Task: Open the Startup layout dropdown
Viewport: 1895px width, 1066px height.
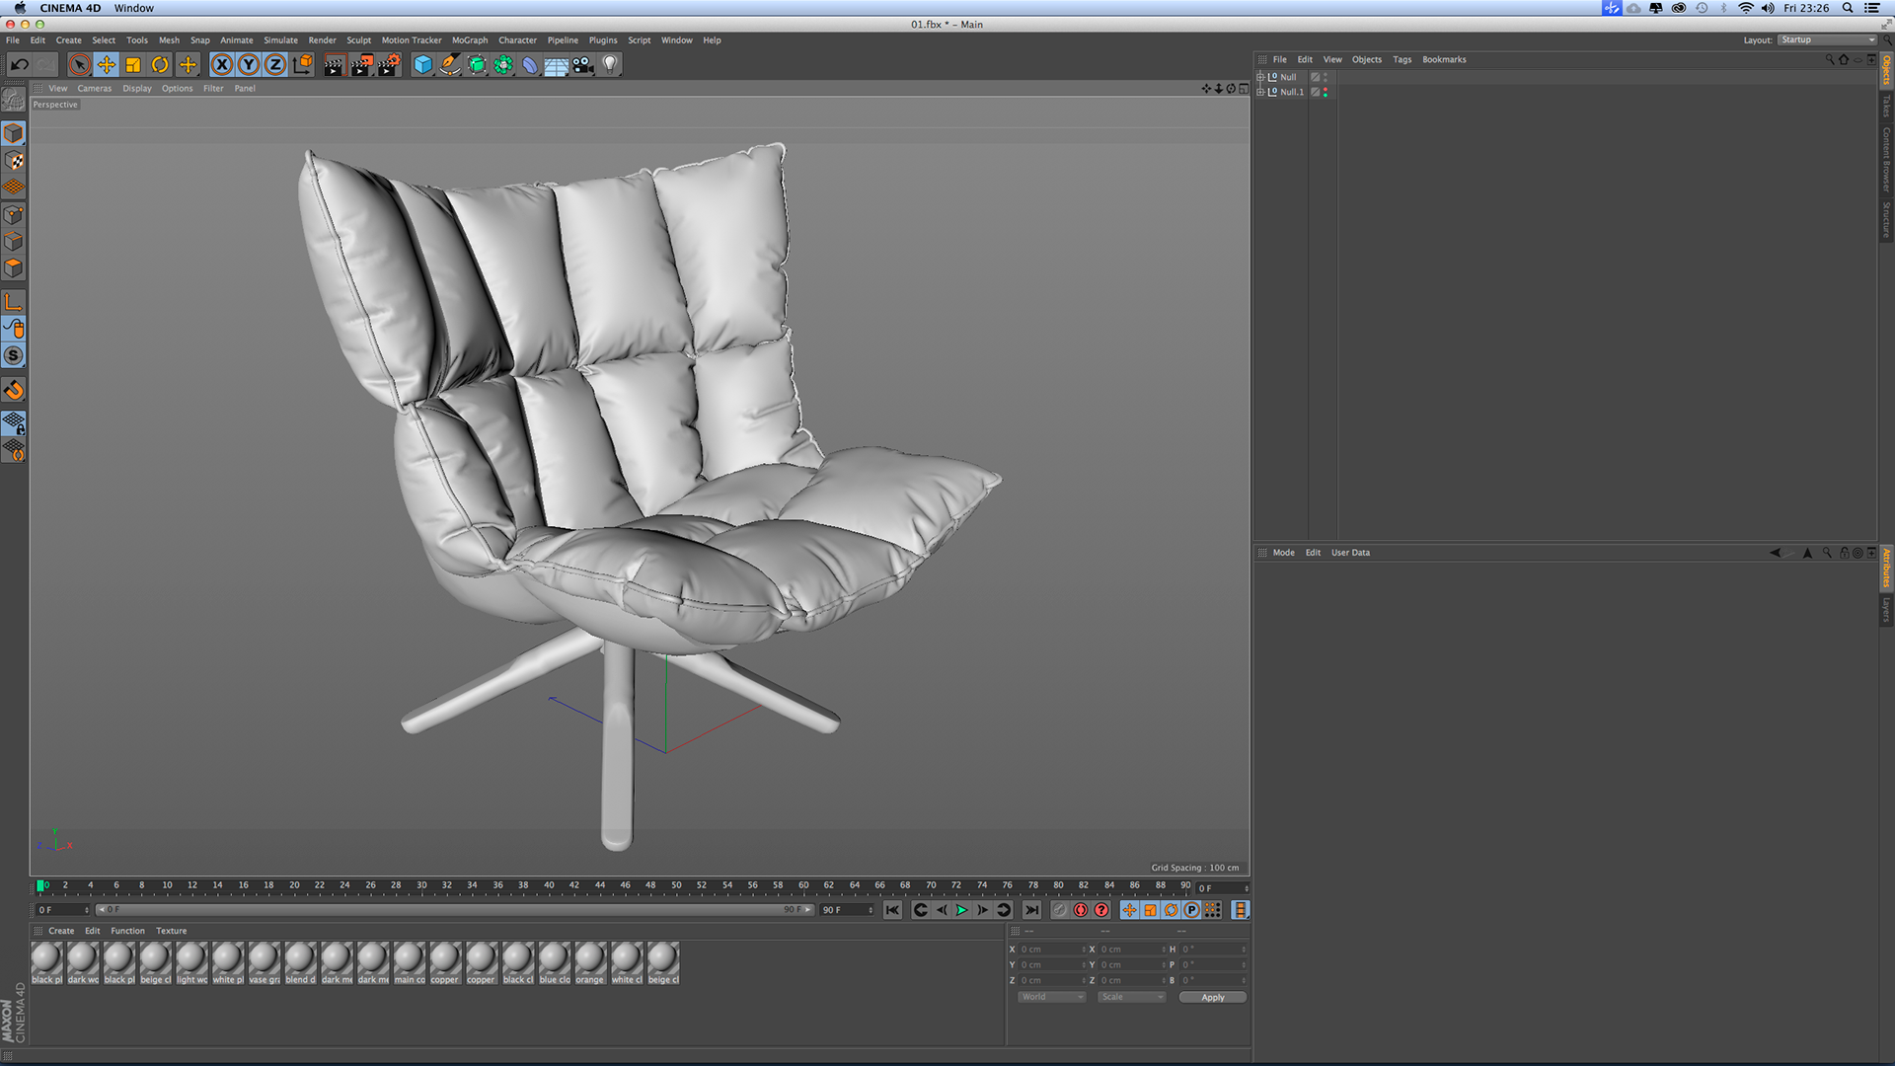Action: 1827,40
